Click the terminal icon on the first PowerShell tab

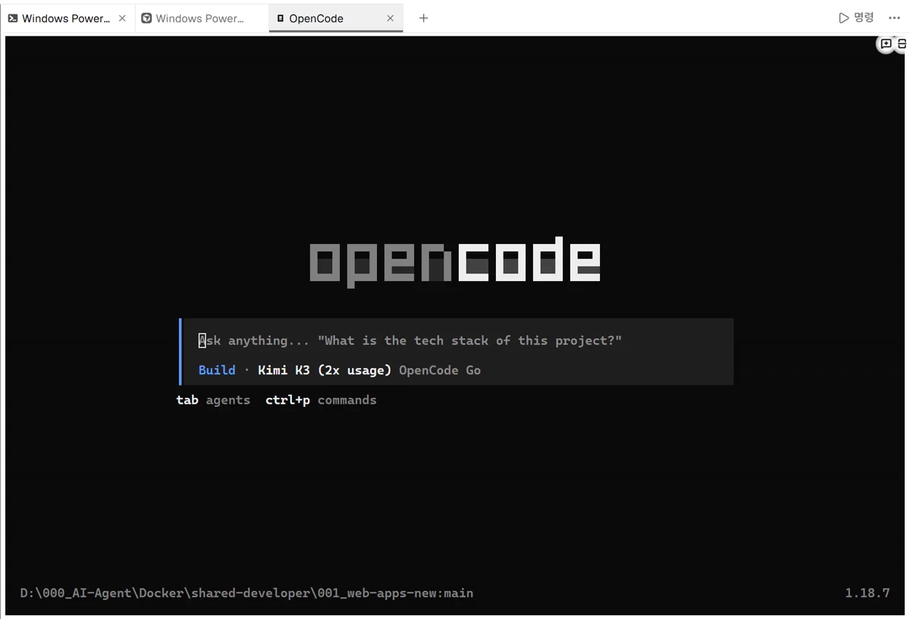(x=13, y=18)
